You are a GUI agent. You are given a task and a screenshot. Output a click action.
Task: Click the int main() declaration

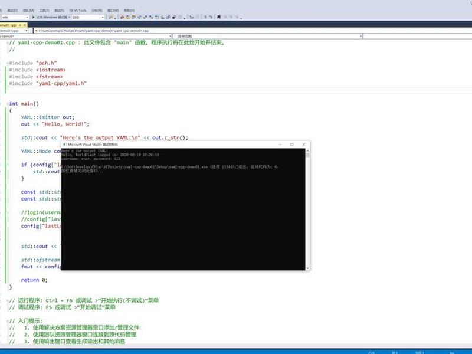[24, 104]
